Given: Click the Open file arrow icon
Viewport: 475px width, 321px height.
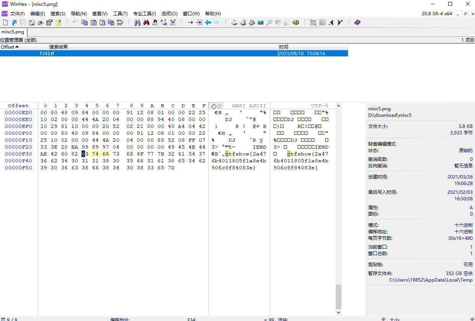Looking at the screenshot, I should pyautogui.click(x=14, y=23).
